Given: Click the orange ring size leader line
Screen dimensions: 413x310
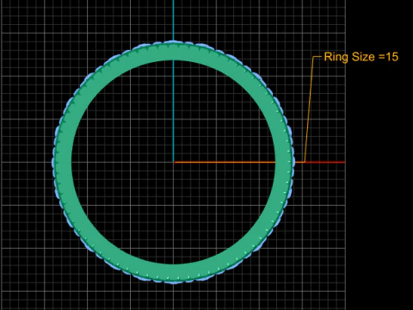Looking at the screenshot, I should 309,109.
